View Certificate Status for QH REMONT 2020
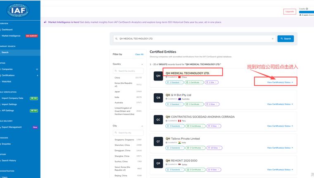 tap(280, 170)
